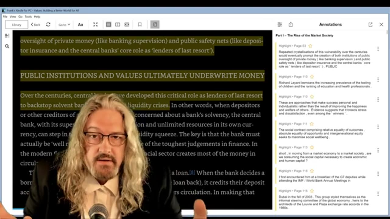
Task: Pop out the Annotations panel
Action: (x=370, y=25)
